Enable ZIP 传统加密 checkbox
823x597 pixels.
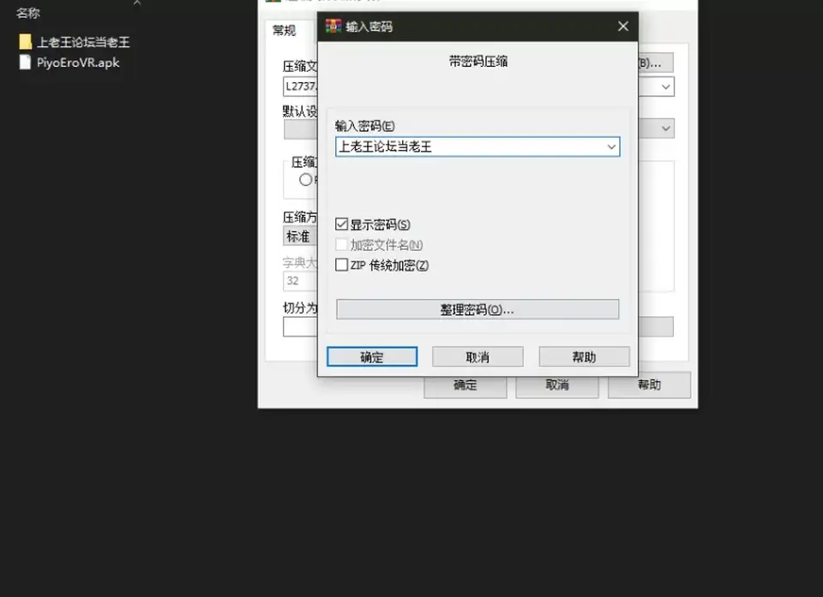tap(342, 265)
